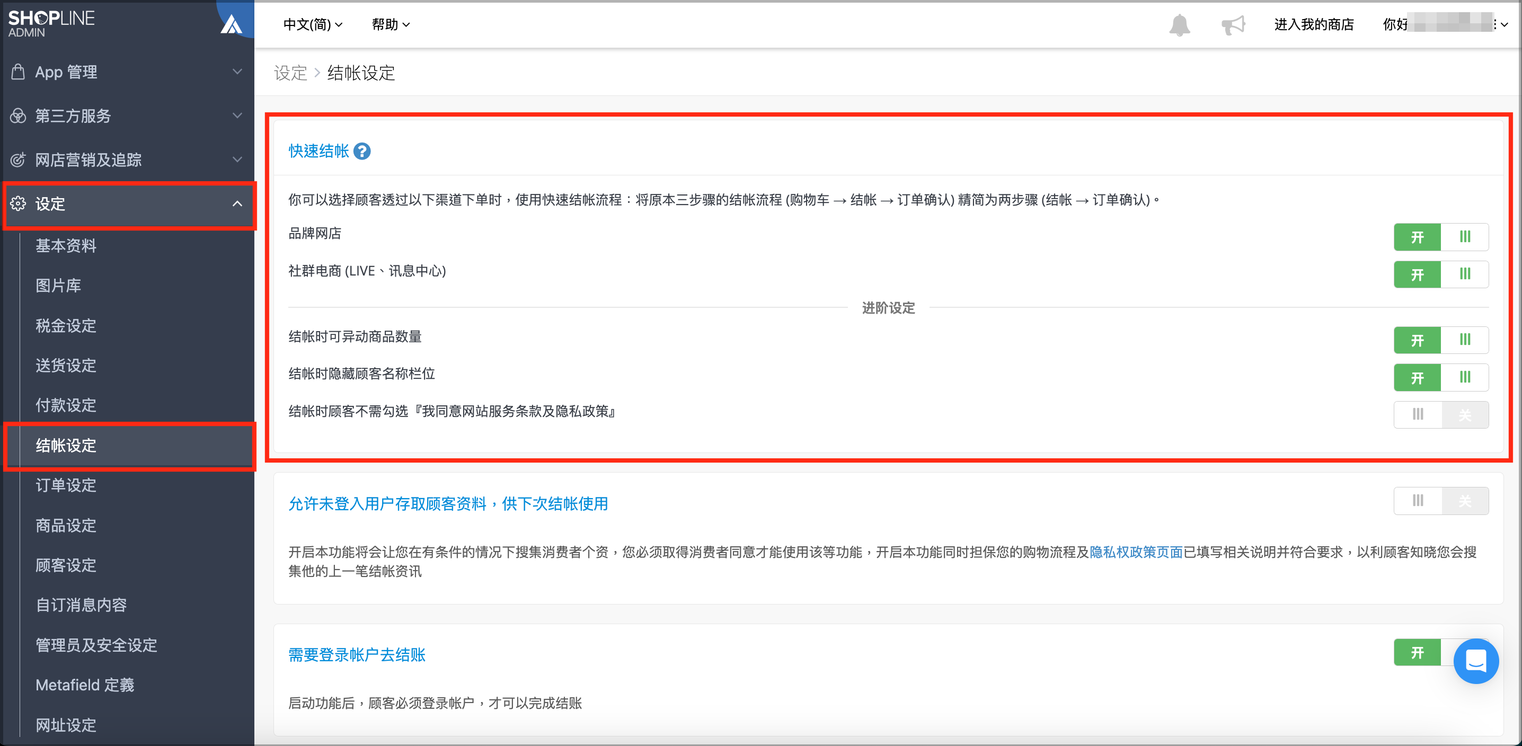Viewport: 1522px width, 746px height.
Task: Click the 网店营销及追踪 target icon
Action: [19, 159]
